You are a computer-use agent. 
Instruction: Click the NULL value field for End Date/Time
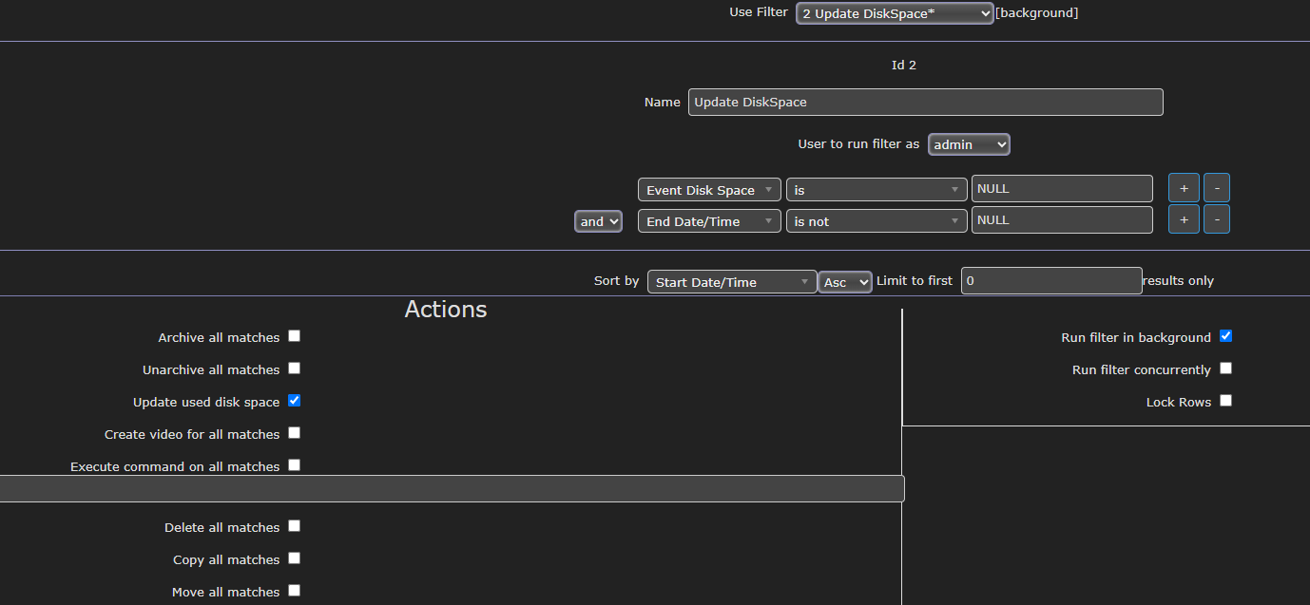(x=1062, y=220)
